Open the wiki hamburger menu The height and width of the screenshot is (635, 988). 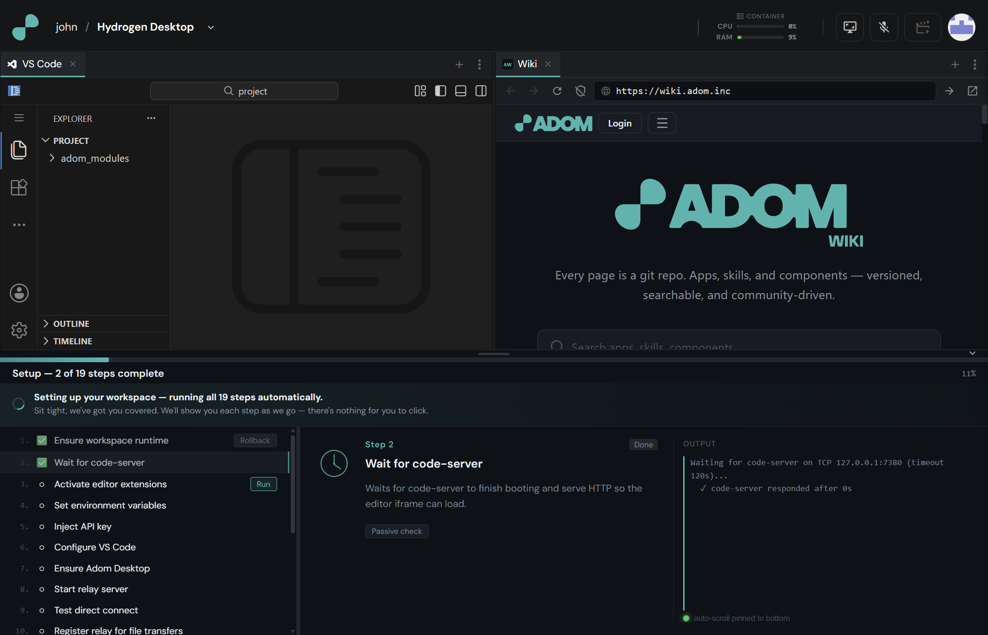coord(662,123)
